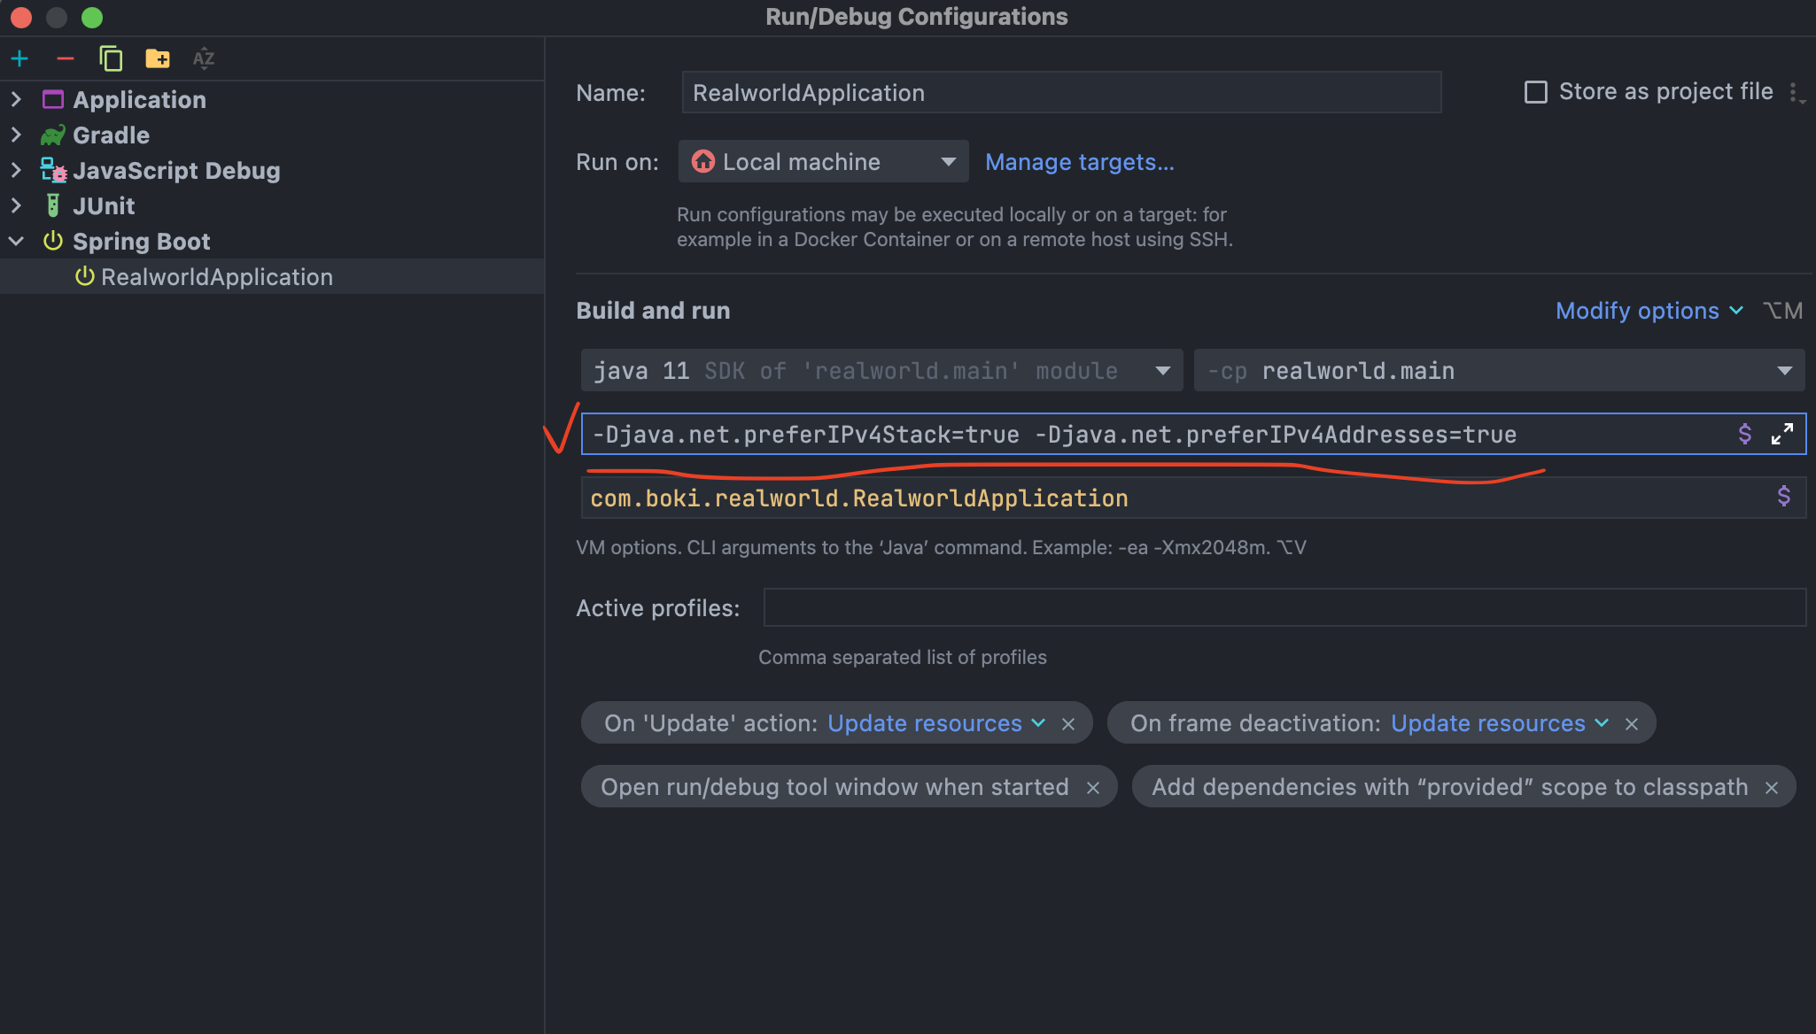Screen dimensions: 1816x1034
Task: Enable Store as project file checkbox
Action: 1535,92
